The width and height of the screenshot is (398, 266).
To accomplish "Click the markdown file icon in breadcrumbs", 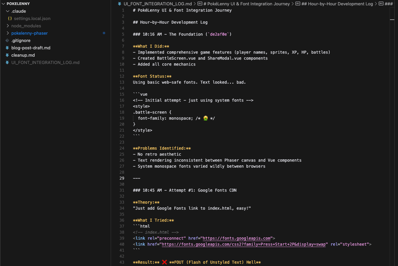I will 119,4.
